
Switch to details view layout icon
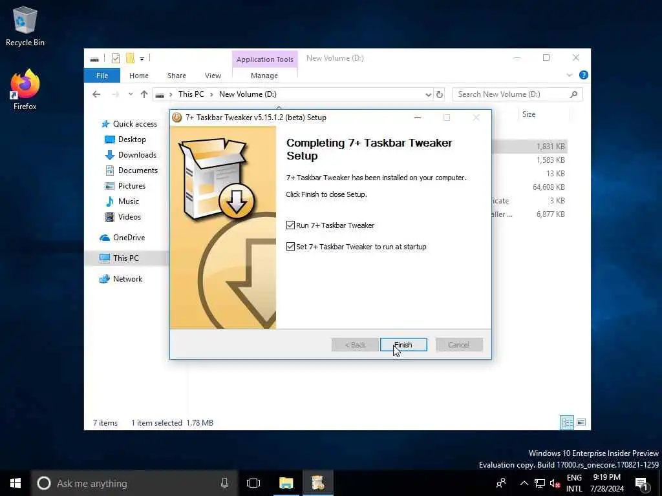point(567,422)
